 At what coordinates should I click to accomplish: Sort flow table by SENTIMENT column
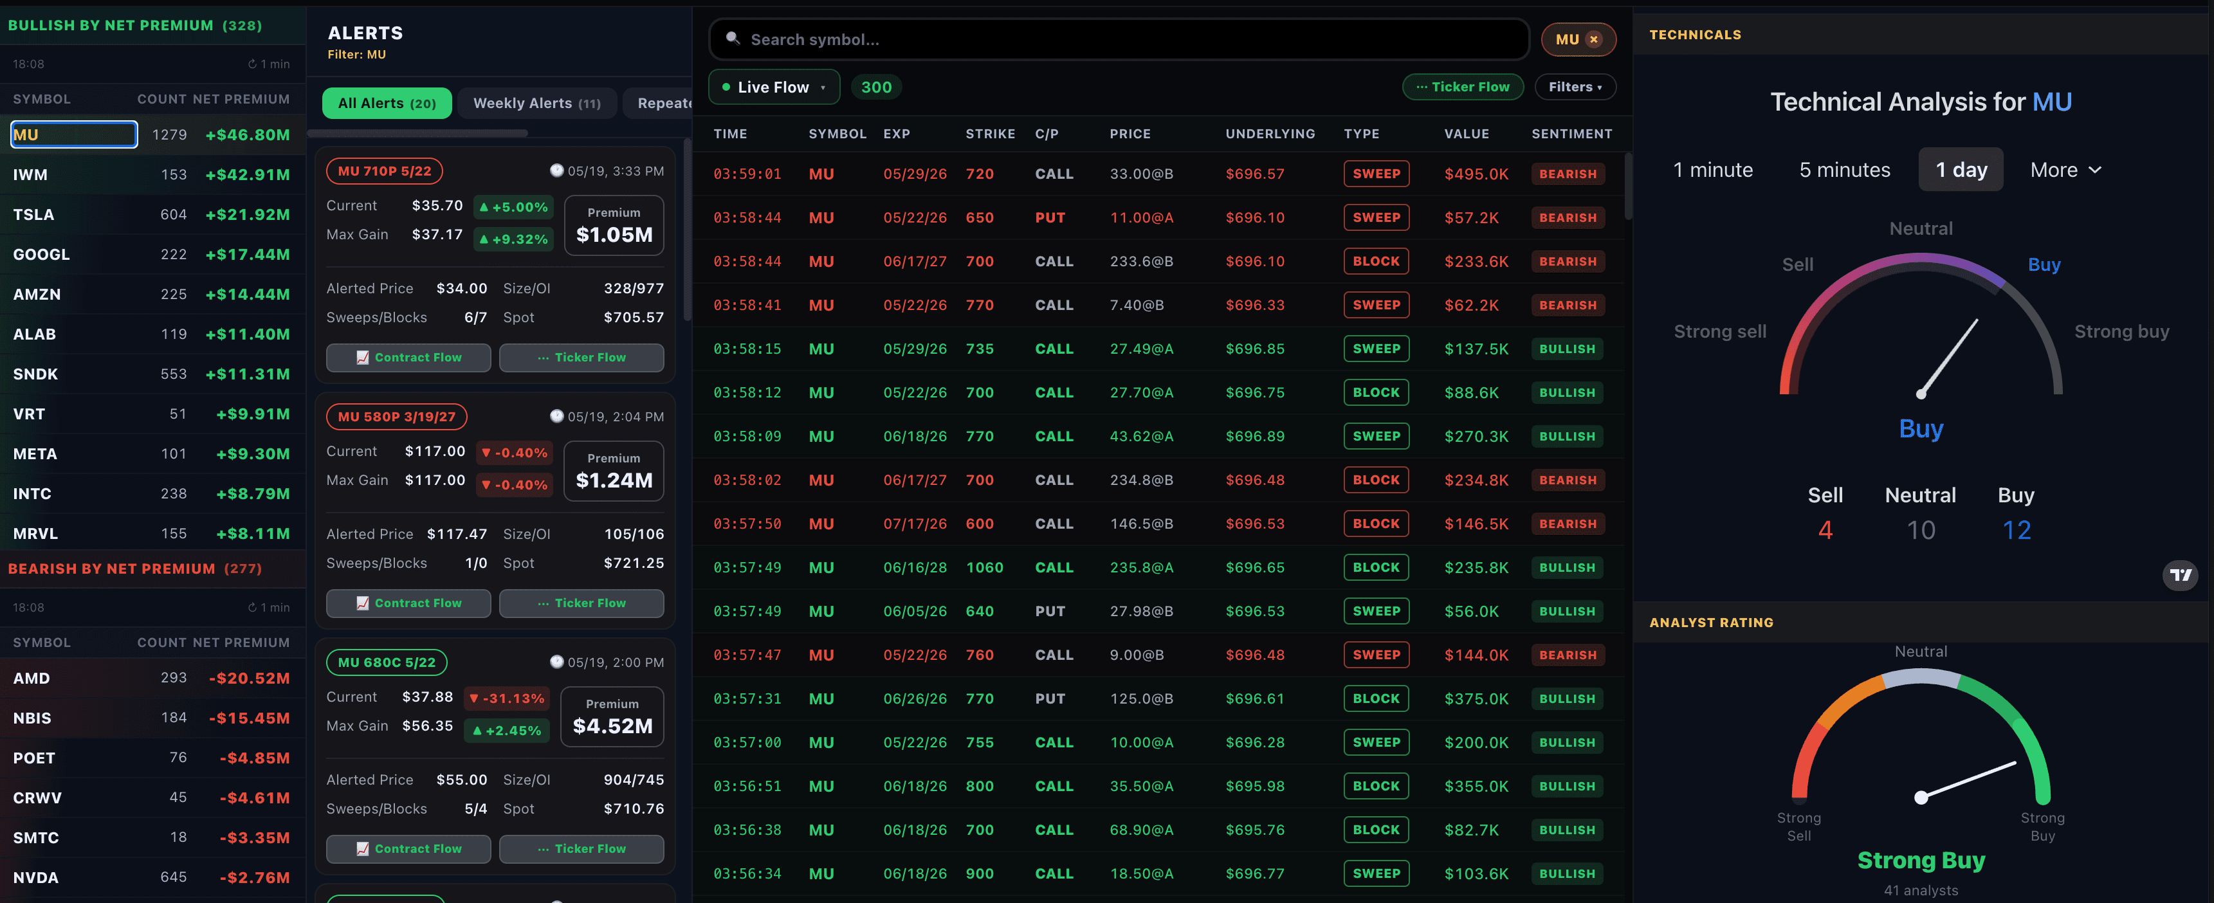pyautogui.click(x=1571, y=134)
